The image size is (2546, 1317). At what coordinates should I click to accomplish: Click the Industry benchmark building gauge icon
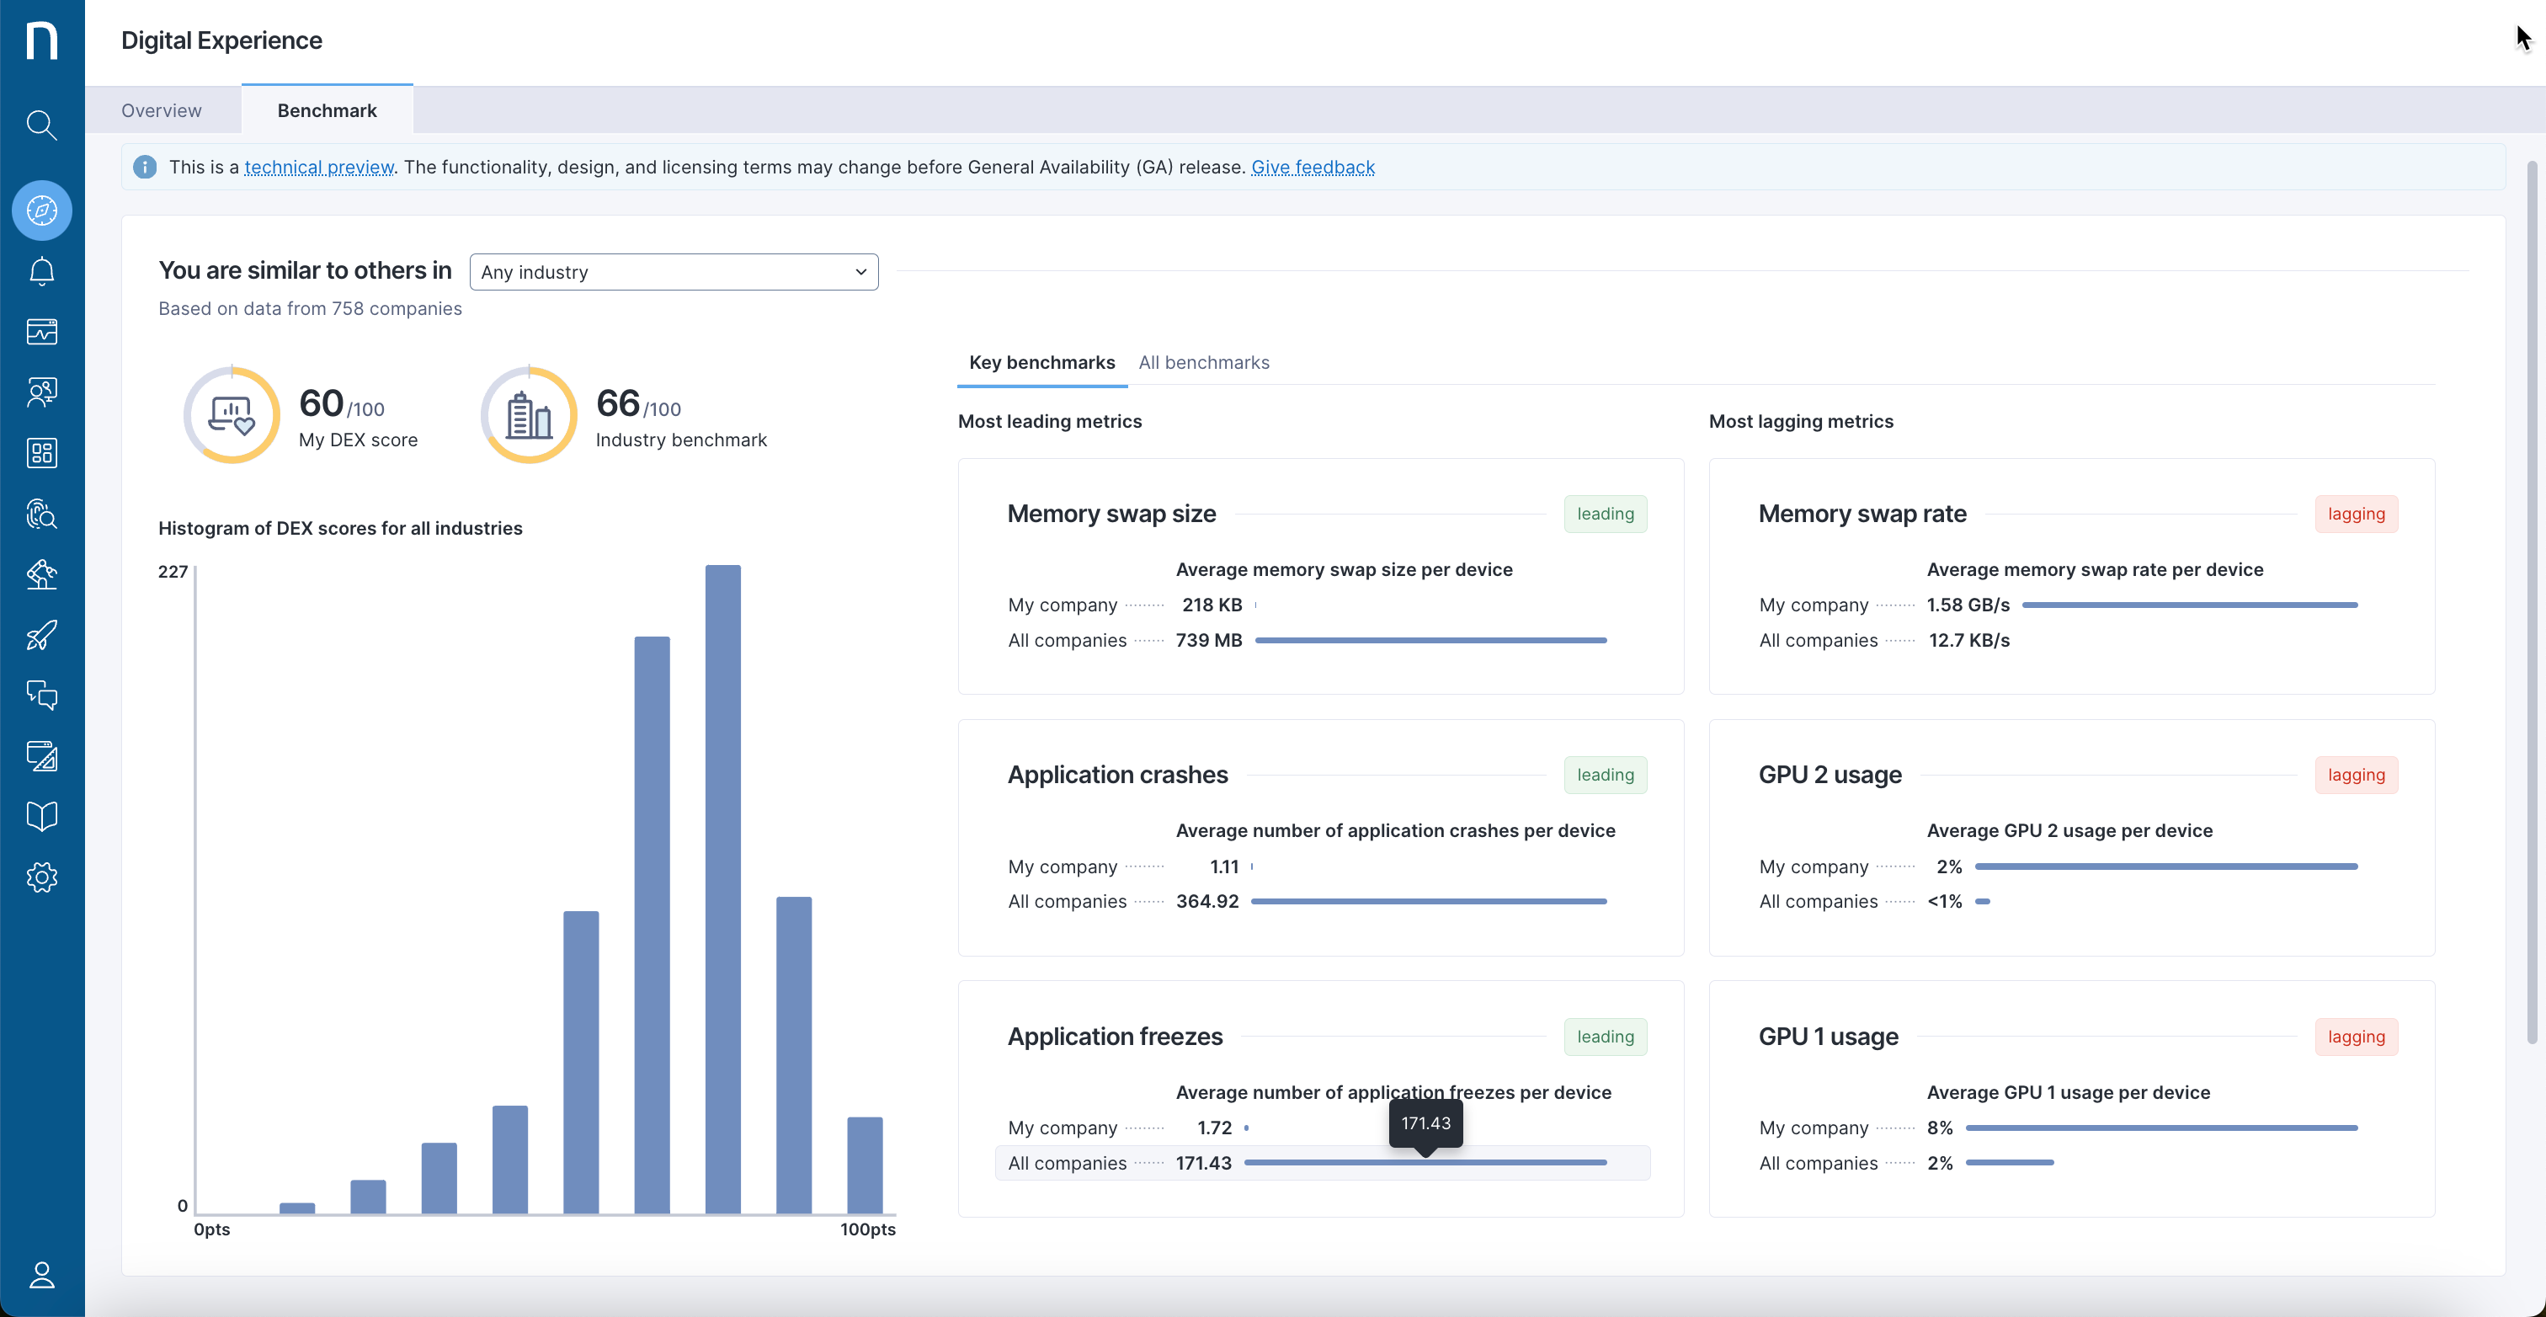[529, 415]
